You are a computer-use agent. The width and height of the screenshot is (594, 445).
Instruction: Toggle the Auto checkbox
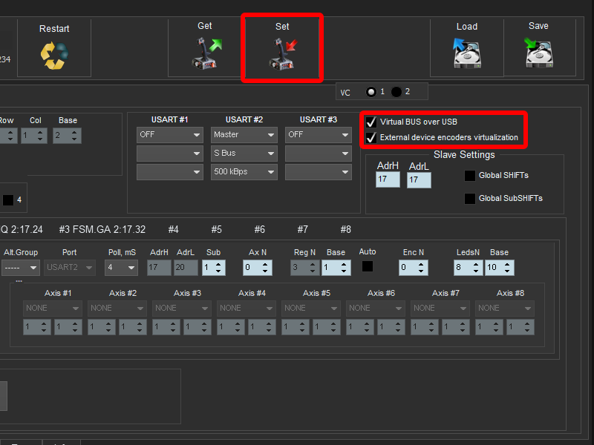[x=368, y=266]
